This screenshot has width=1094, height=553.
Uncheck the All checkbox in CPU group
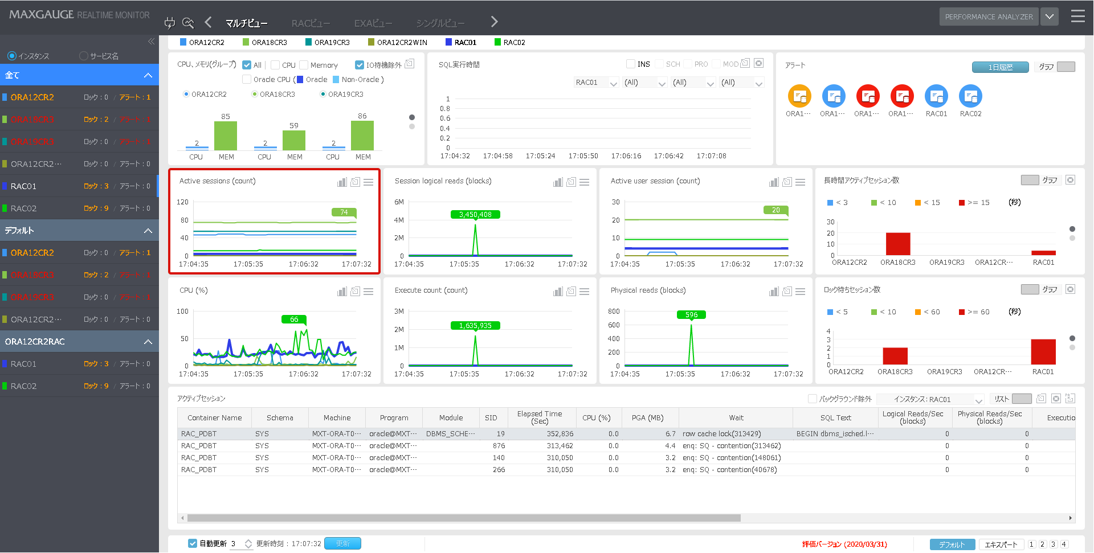coord(247,65)
